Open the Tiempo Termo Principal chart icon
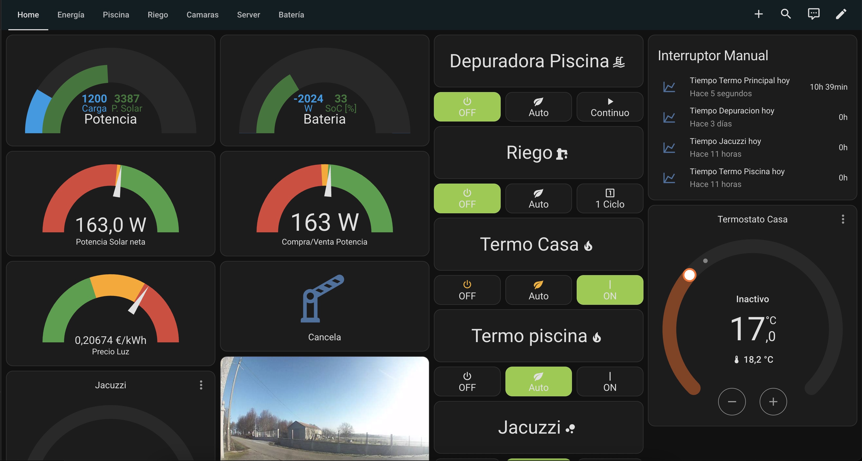862x461 pixels. [669, 87]
